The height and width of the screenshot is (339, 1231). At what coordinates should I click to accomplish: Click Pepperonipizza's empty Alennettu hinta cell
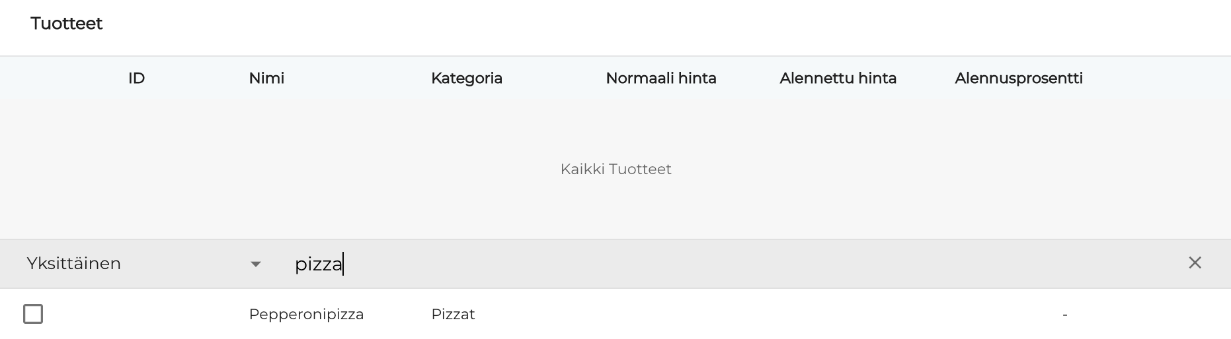(838, 315)
